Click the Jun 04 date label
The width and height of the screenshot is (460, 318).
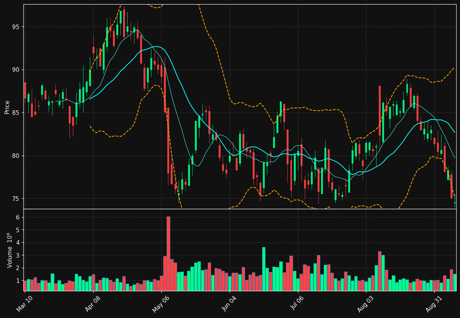point(229,303)
